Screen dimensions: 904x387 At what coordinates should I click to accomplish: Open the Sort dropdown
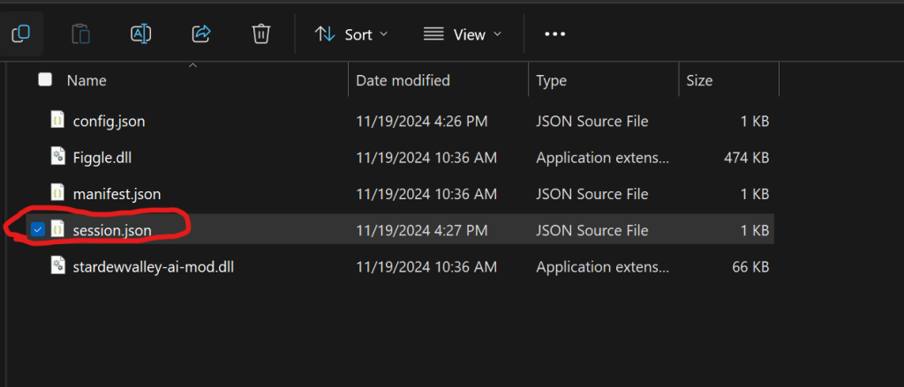[351, 33]
